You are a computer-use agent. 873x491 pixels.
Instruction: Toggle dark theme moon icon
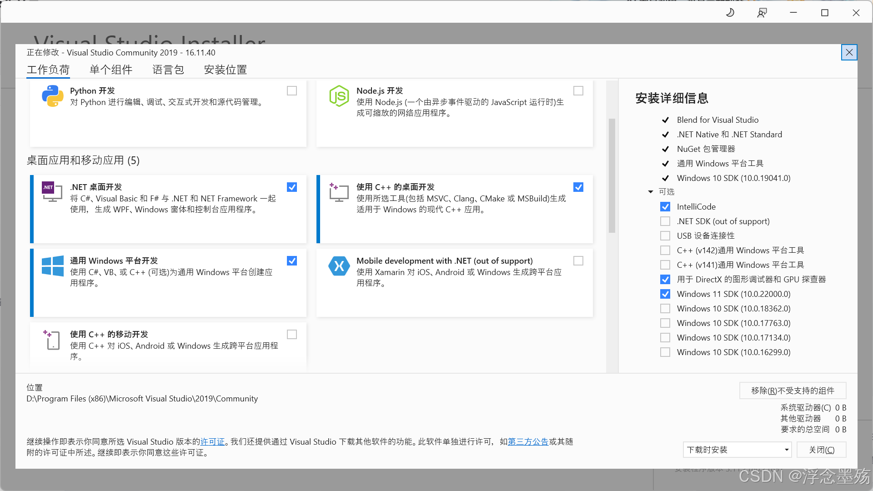pyautogui.click(x=730, y=13)
